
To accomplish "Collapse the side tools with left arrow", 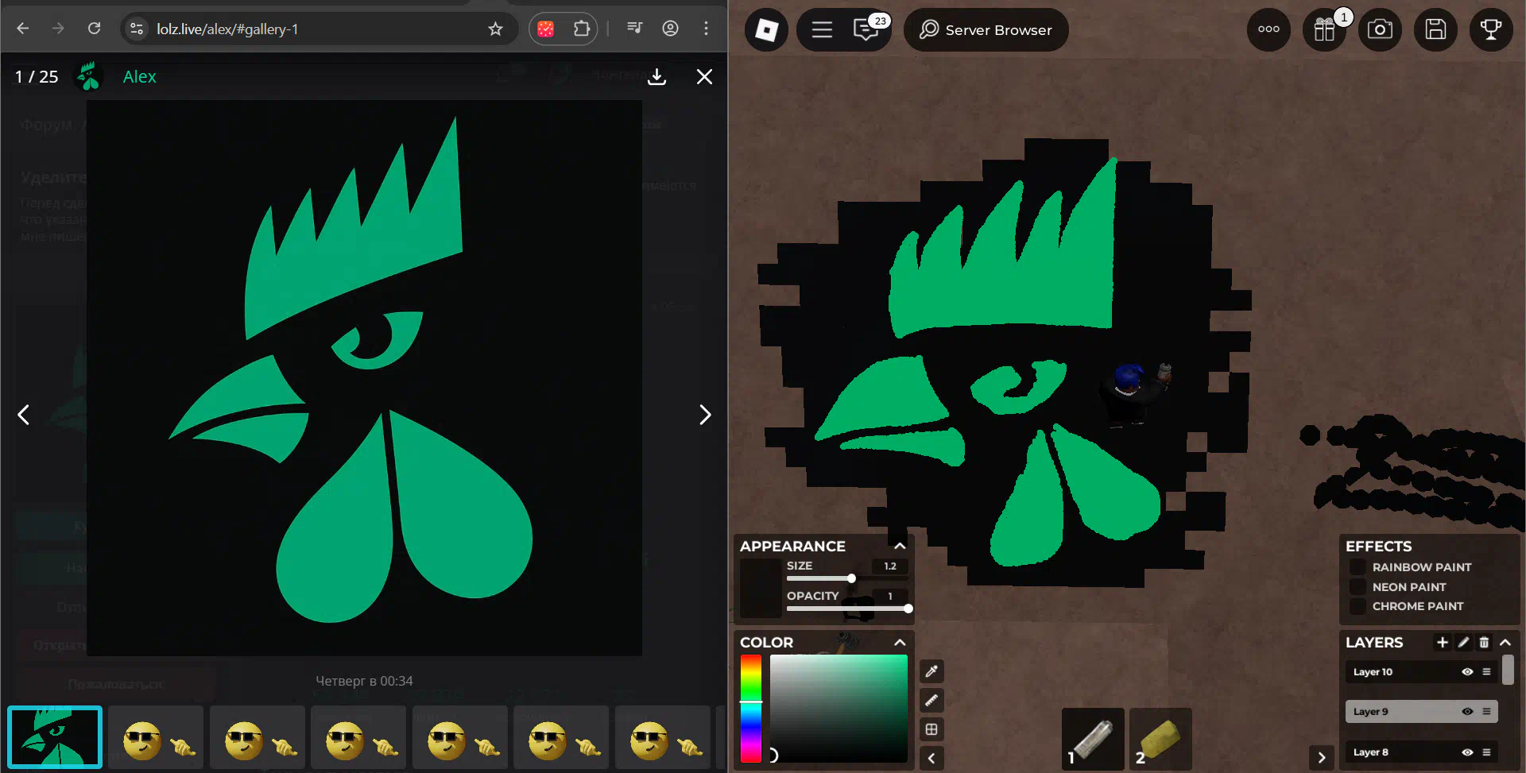I will tap(931, 758).
